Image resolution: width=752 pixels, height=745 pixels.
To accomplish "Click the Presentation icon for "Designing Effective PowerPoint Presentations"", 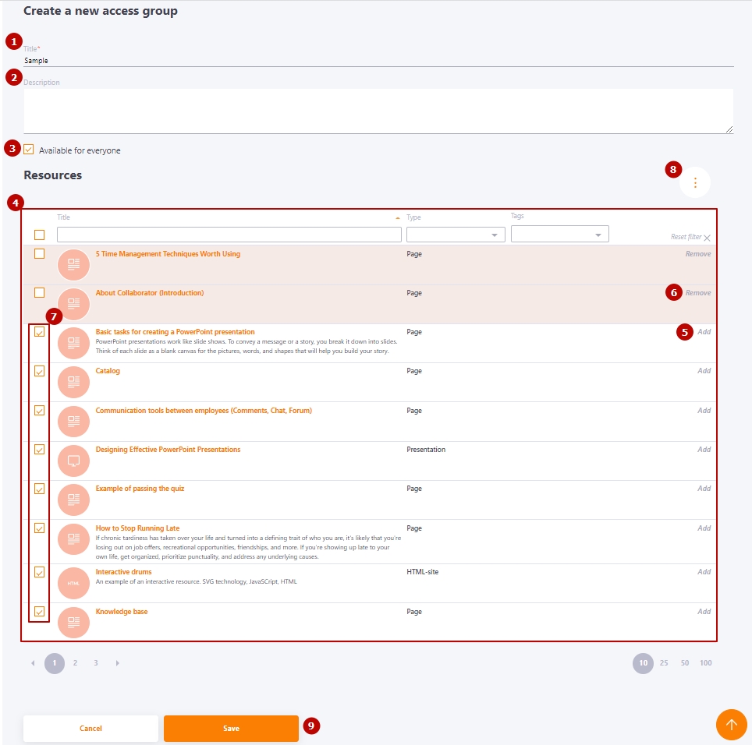I will click(73, 460).
